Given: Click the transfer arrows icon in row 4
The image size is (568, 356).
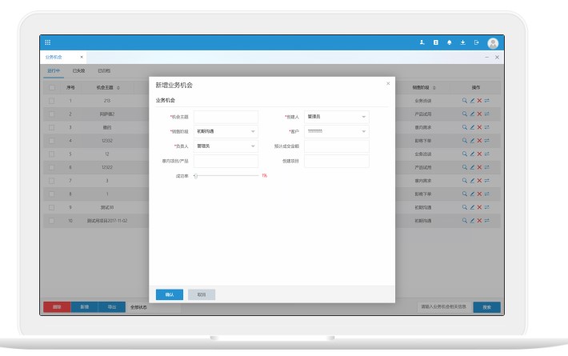Looking at the screenshot, I should point(486,141).
